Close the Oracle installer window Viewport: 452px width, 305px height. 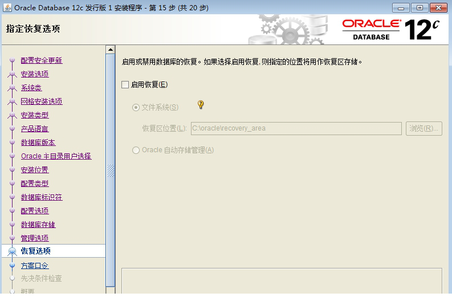click(x=438, y=8)
